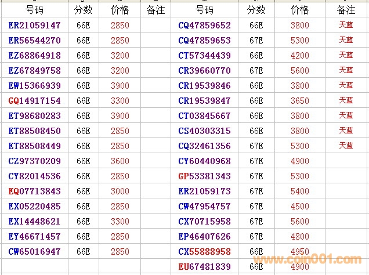Select the price cell showing 3650

click(299, 101)
